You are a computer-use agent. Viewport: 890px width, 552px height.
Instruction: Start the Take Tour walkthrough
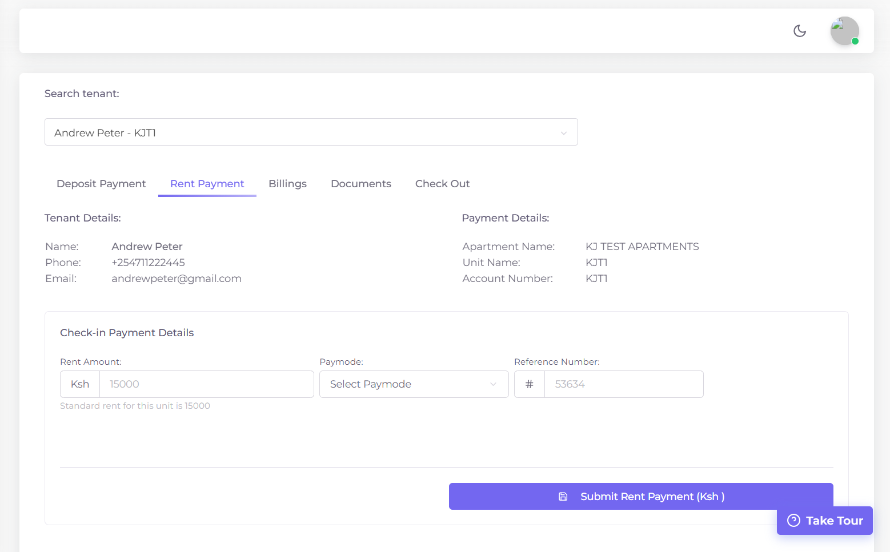point(825,521)
